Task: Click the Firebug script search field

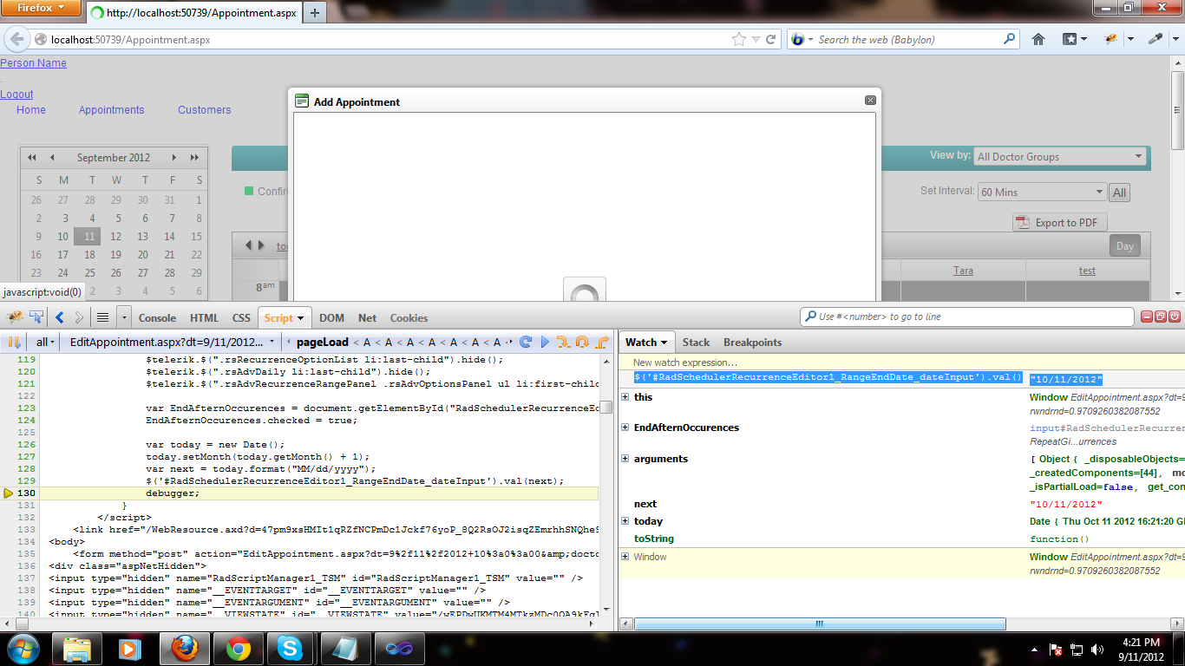Action: (967, 317)
